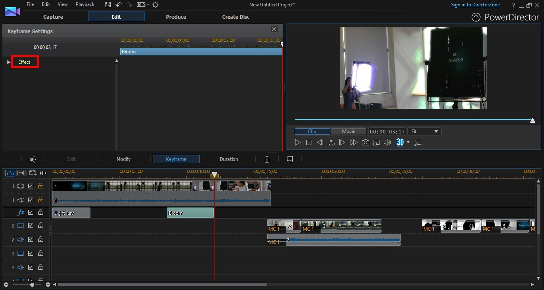Viewport: 544px width, 290px height.
Task: Zoom in the timeline with the plus icon
Action: (x=48, y=285)
